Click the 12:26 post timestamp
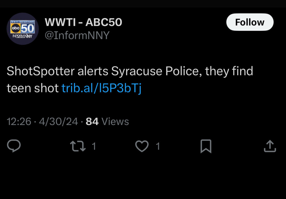Viewport: 286px width, 199px height. click(19, 121)
